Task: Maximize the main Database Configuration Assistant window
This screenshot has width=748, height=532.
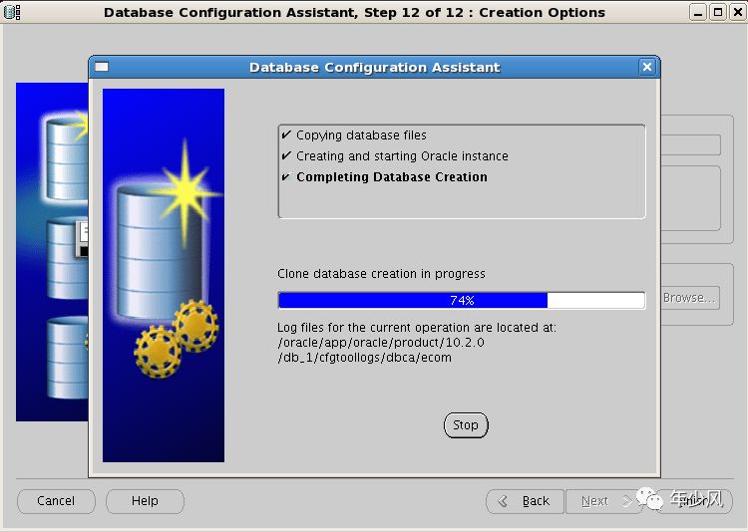Action: tap(717, 12)
